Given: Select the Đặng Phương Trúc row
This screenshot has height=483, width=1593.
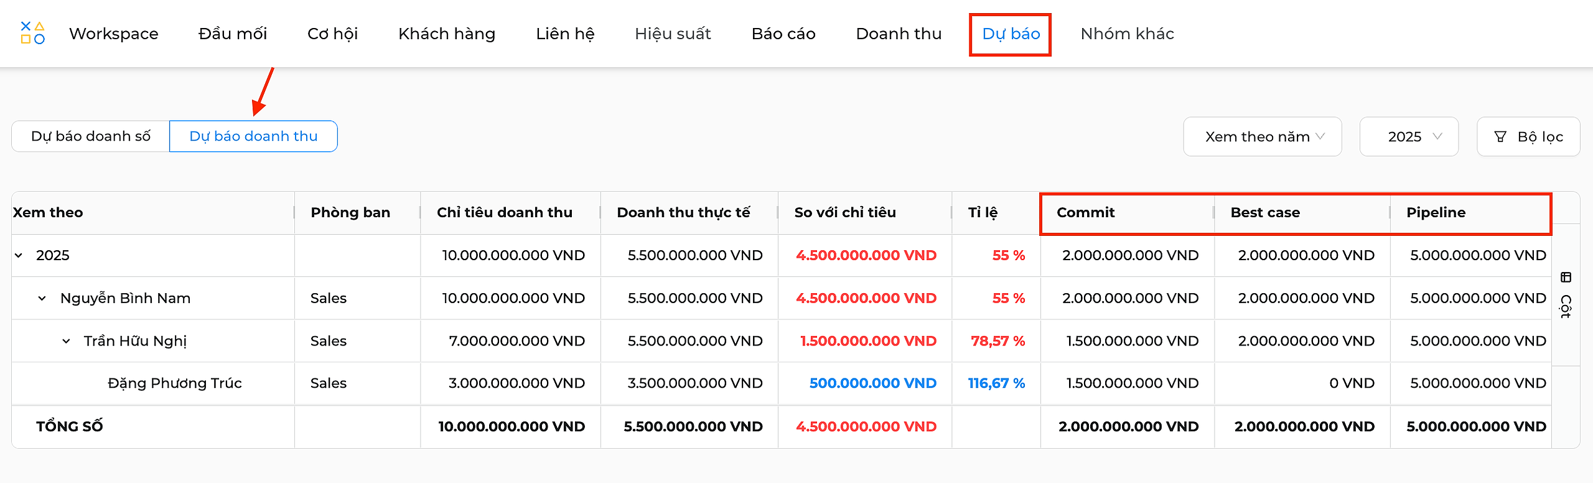Looking at the screenshot, I should [782, 383].
